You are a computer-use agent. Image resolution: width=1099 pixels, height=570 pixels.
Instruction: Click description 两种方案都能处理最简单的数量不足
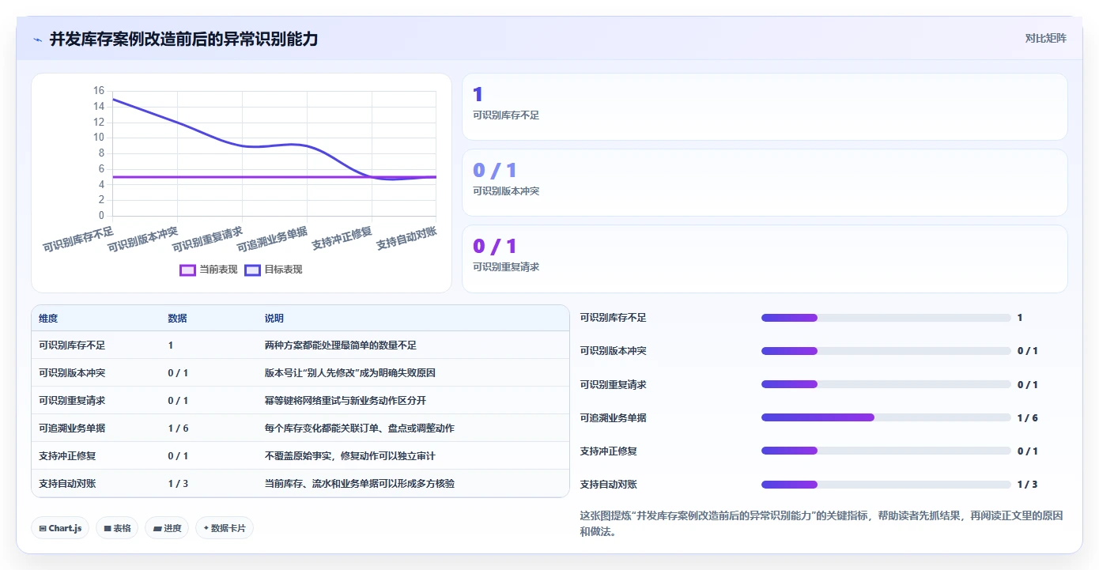pyautogui.click(x=340, y=345)
